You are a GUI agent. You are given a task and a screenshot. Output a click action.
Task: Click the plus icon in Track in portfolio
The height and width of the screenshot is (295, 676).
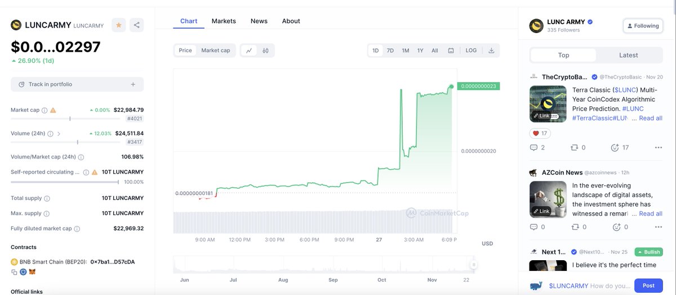[133, 84]
